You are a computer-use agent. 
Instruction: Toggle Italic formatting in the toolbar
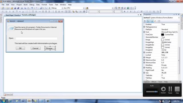128,11
